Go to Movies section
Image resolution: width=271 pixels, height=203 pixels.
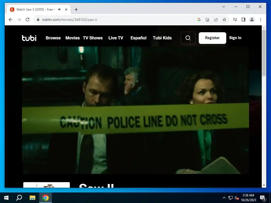click(73, 38)
